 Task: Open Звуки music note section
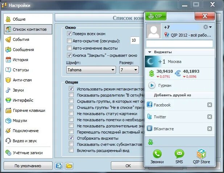click(x=8, y=90)
